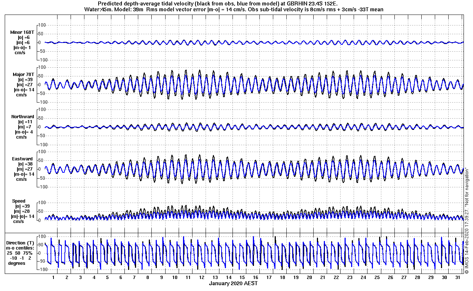Image resolution: width=473 pixels, height=291 pixels.
Task: Click the '-10 -1 2' centile values
Action: 21,258
